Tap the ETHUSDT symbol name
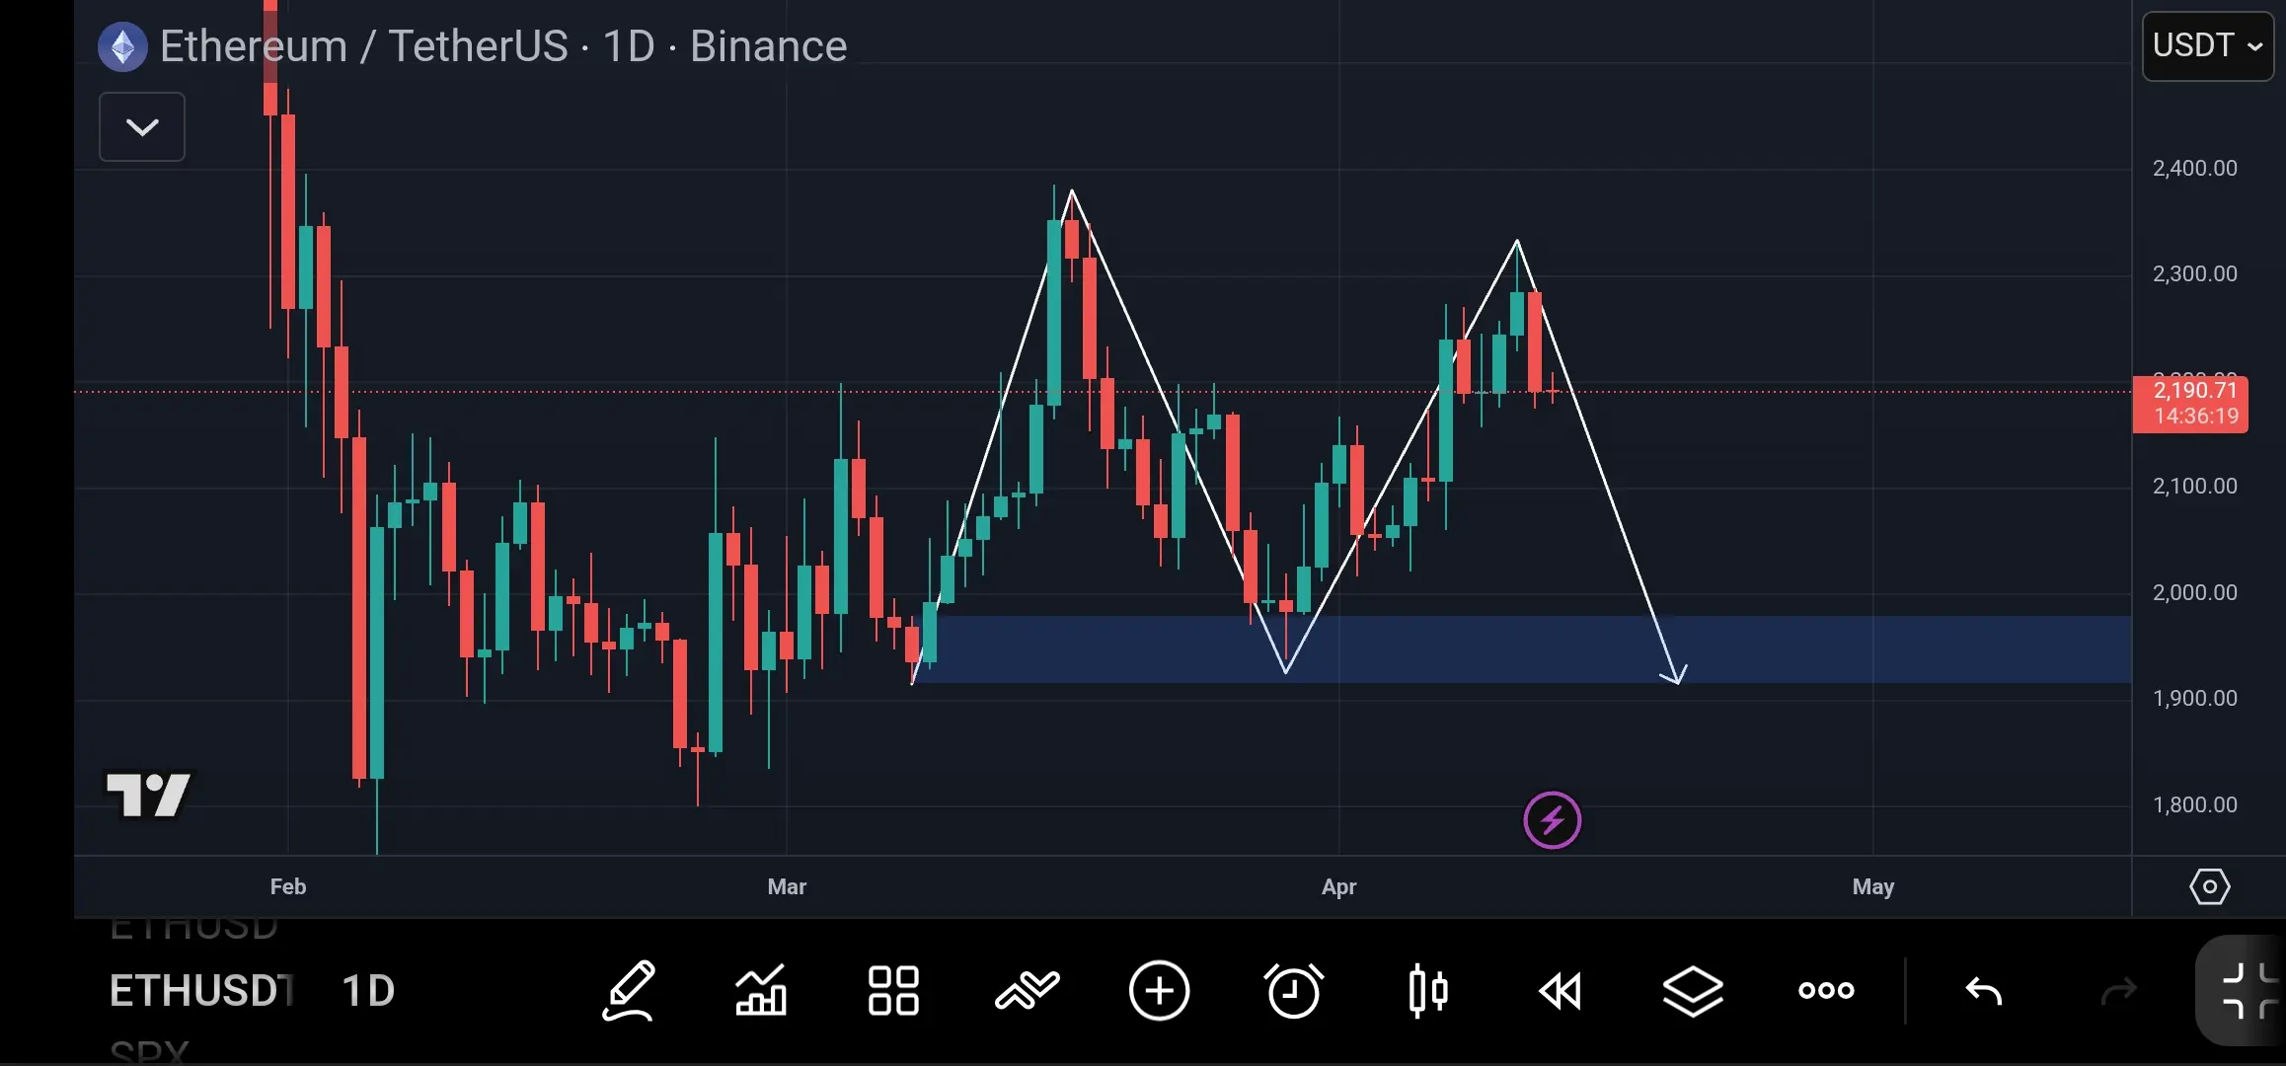Image resolution: width=2286 pixels, height=1066 pixels. point(201,990)
